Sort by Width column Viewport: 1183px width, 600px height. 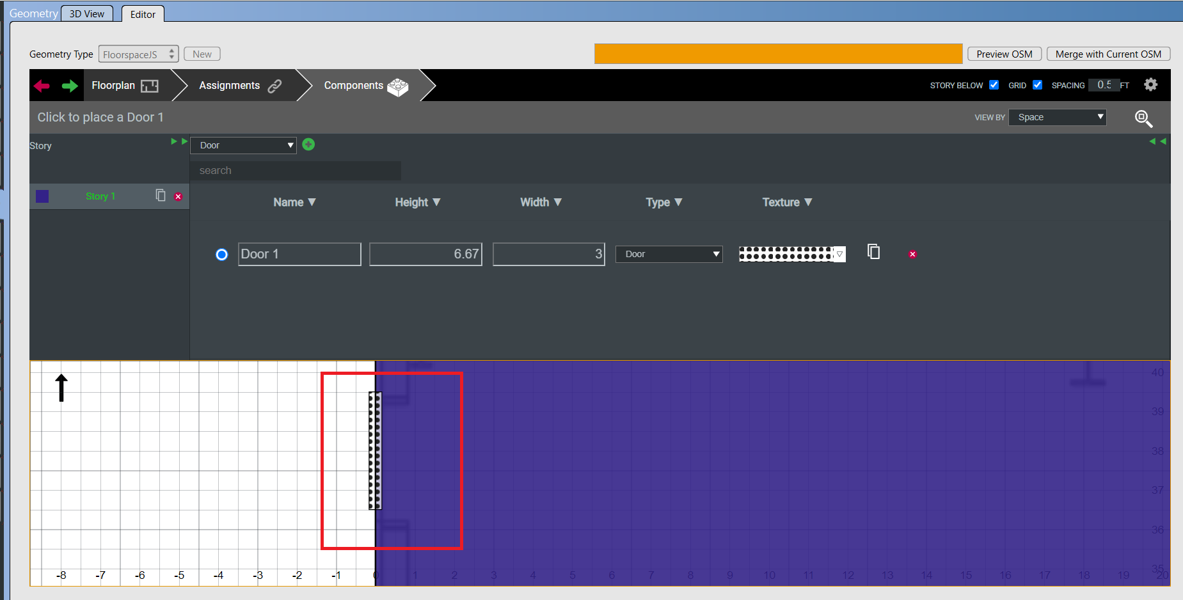[541, 202]
